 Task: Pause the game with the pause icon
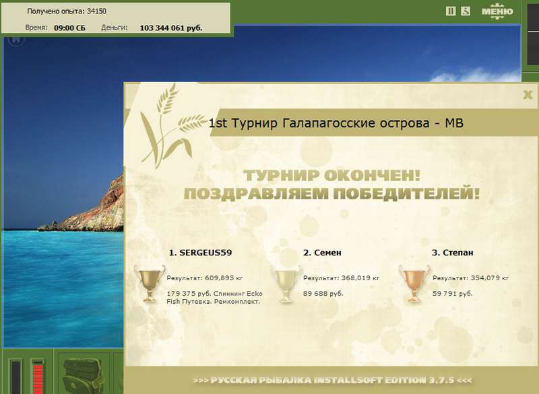click(x=451, y=11)
